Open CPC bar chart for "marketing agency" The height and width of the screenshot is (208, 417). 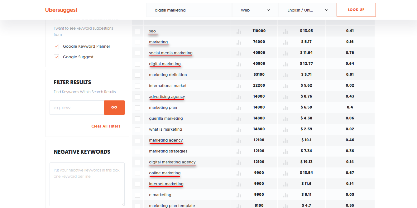[x=285, y=140]
